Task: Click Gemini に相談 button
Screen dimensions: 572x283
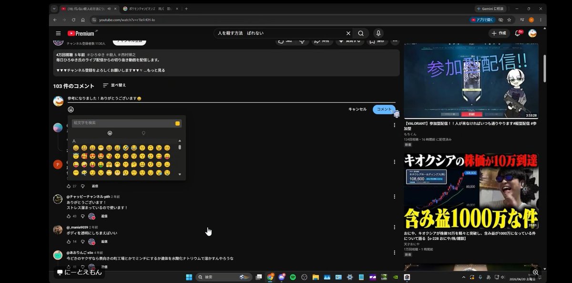Action: [x=491, y=9]
